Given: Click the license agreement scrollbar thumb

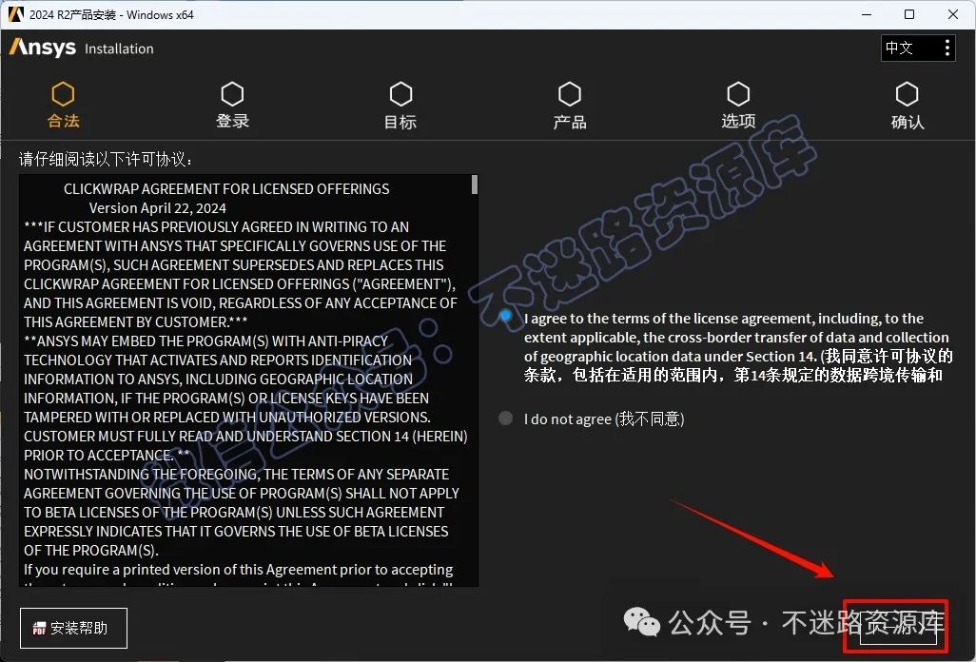Looking at the screenshot, I should (x=475, y=185).
